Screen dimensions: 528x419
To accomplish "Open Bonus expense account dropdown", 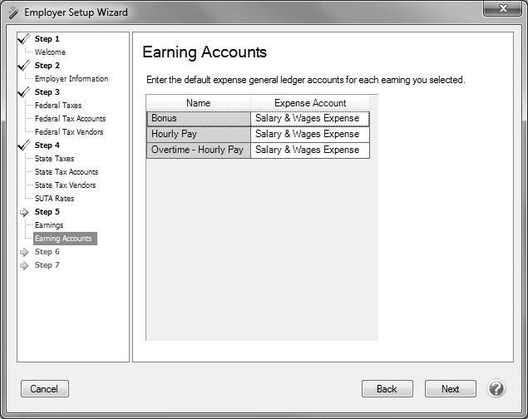I will (309, 118).
